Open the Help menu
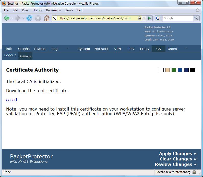Viewport: 203px width, 177px height. click(80, 10)
